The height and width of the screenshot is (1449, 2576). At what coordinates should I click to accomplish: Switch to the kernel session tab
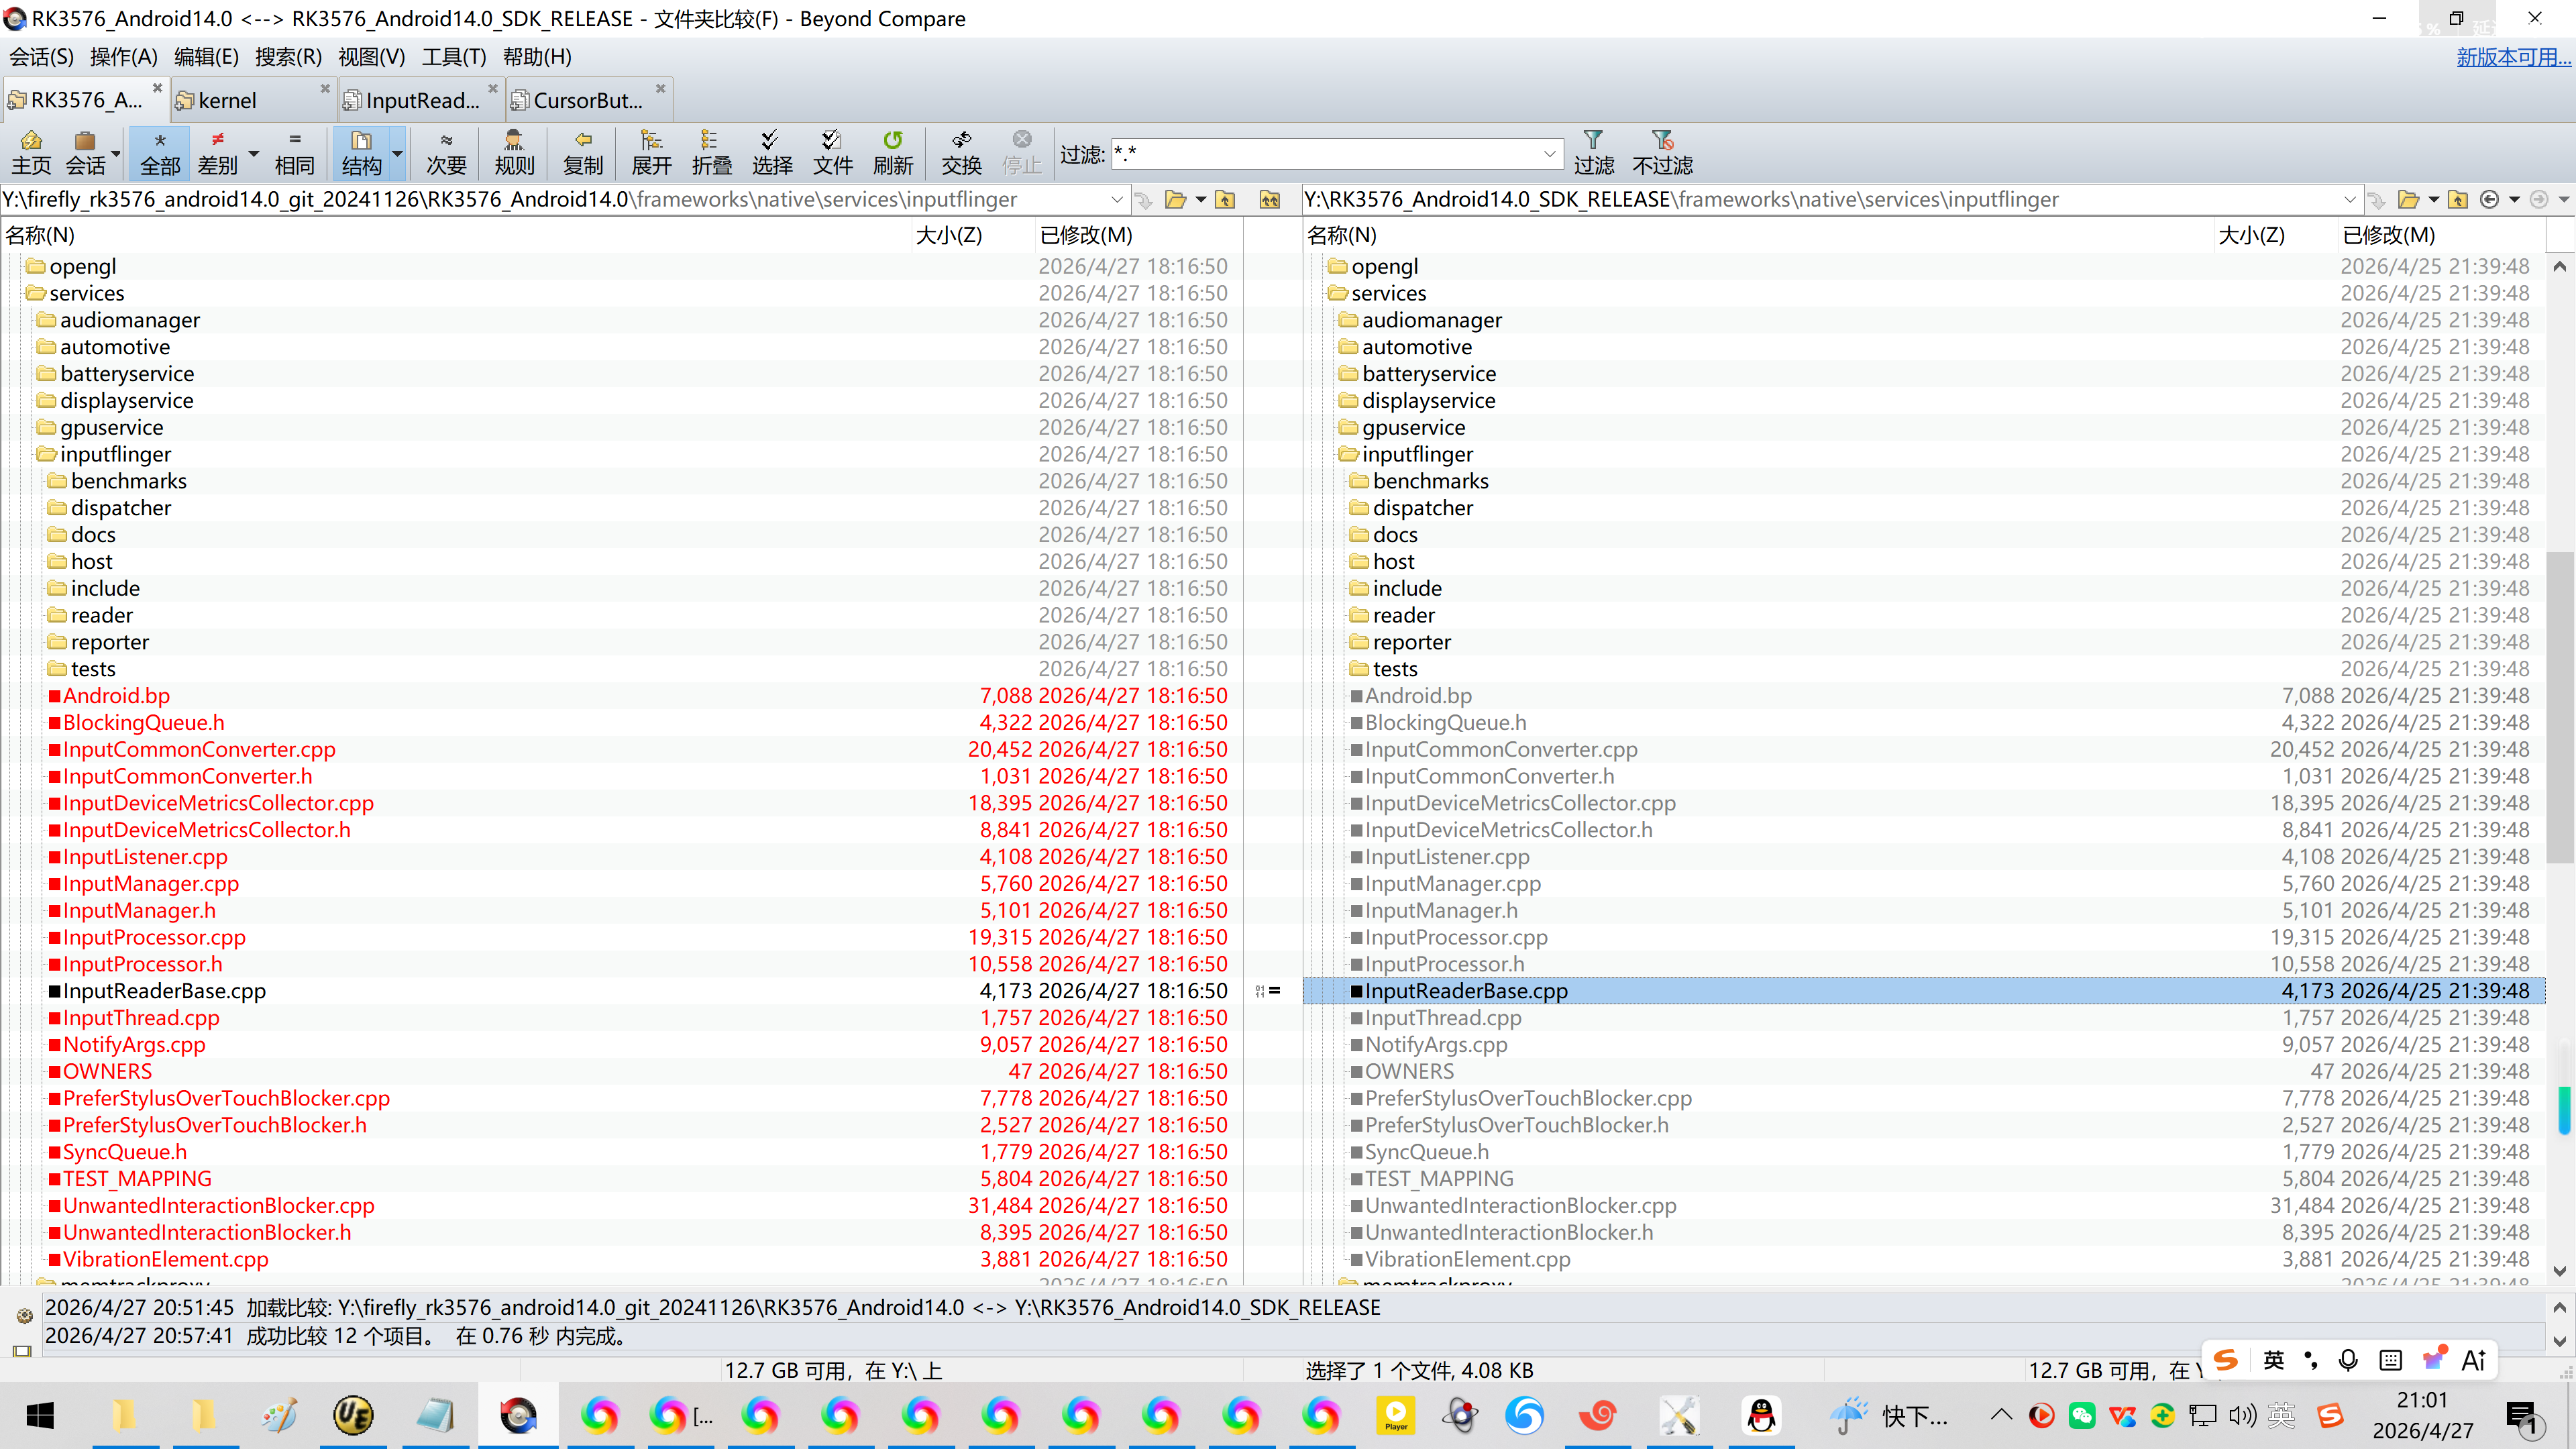click(228, 100)
